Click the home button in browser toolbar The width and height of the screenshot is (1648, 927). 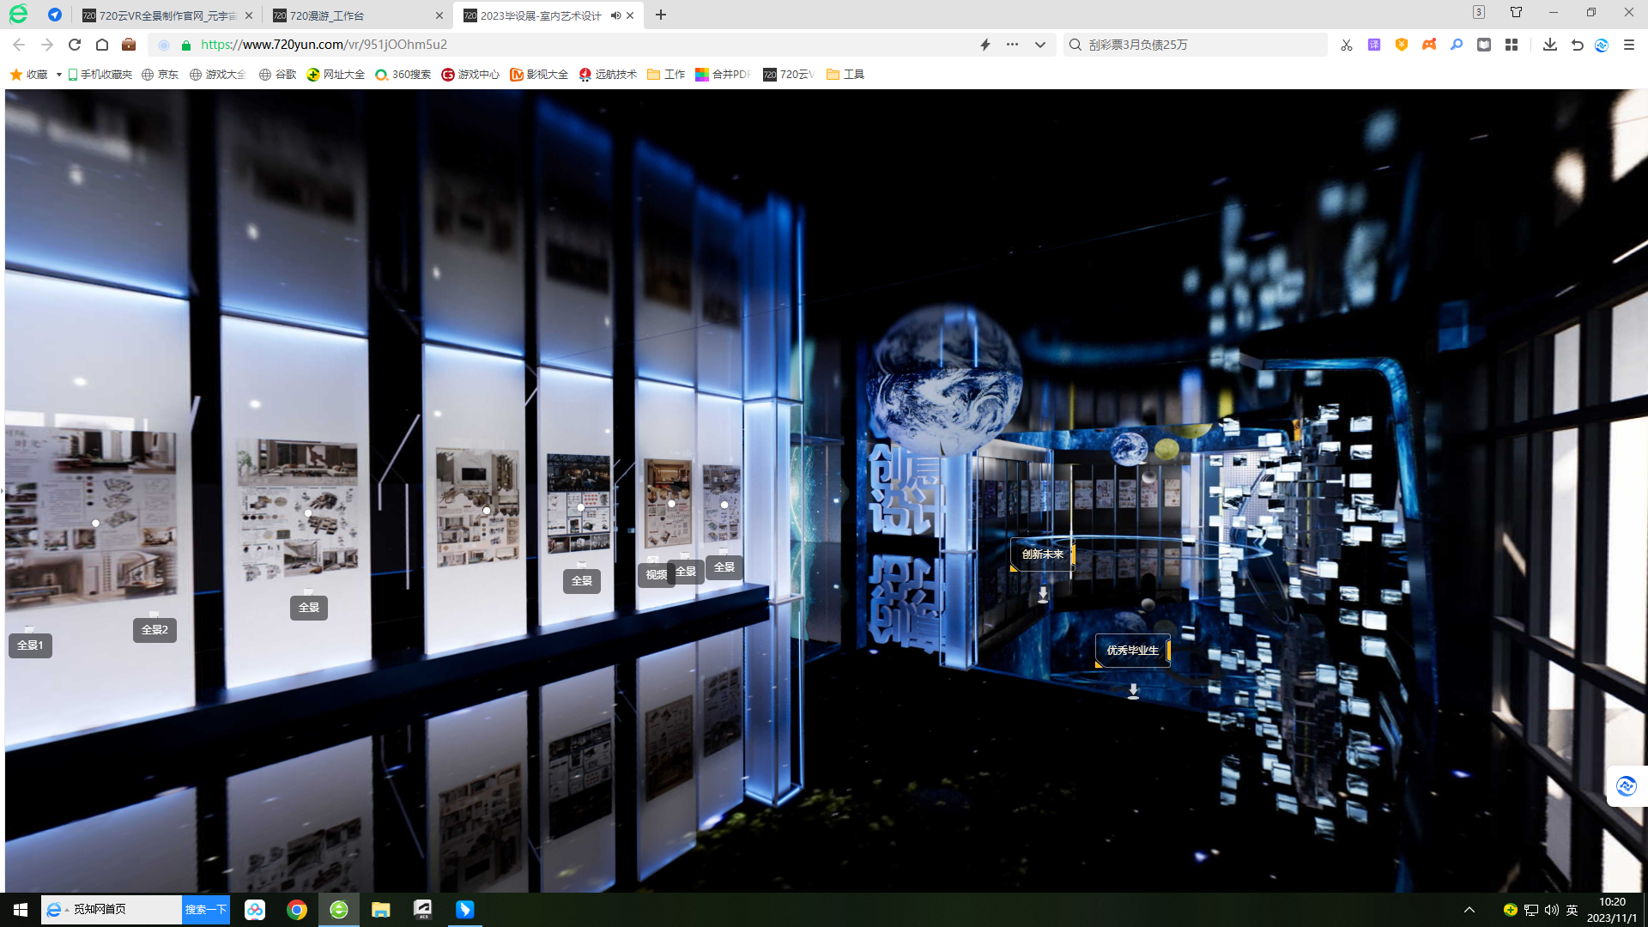[102, 45]
